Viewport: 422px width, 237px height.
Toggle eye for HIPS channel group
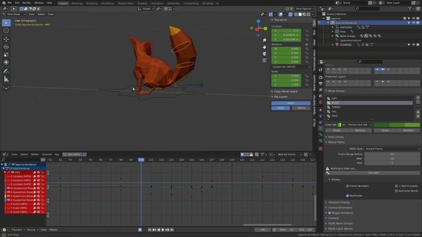(13, 172)
